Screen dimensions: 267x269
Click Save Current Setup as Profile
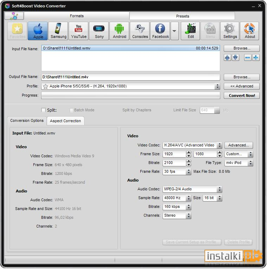pyautogui.click(x=192, y=242)
